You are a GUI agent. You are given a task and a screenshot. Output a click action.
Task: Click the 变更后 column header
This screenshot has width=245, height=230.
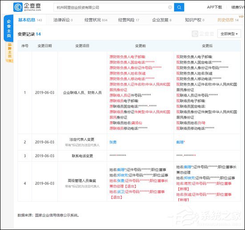207,46
